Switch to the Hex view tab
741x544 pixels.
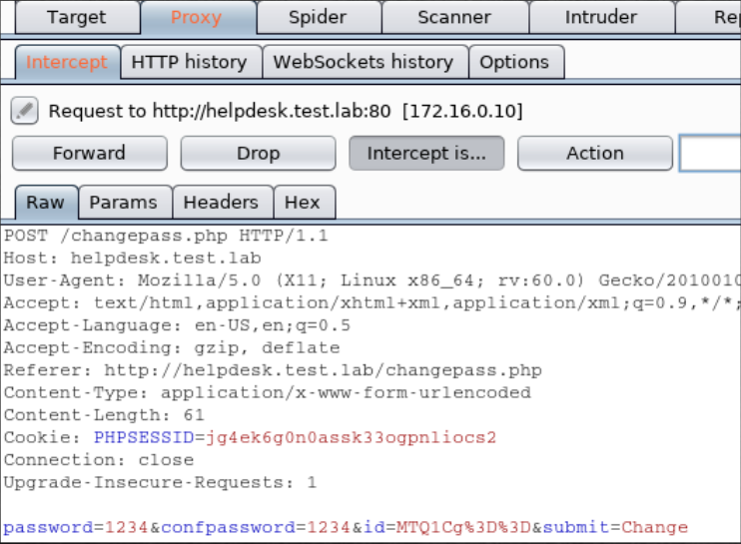[303, 203]
